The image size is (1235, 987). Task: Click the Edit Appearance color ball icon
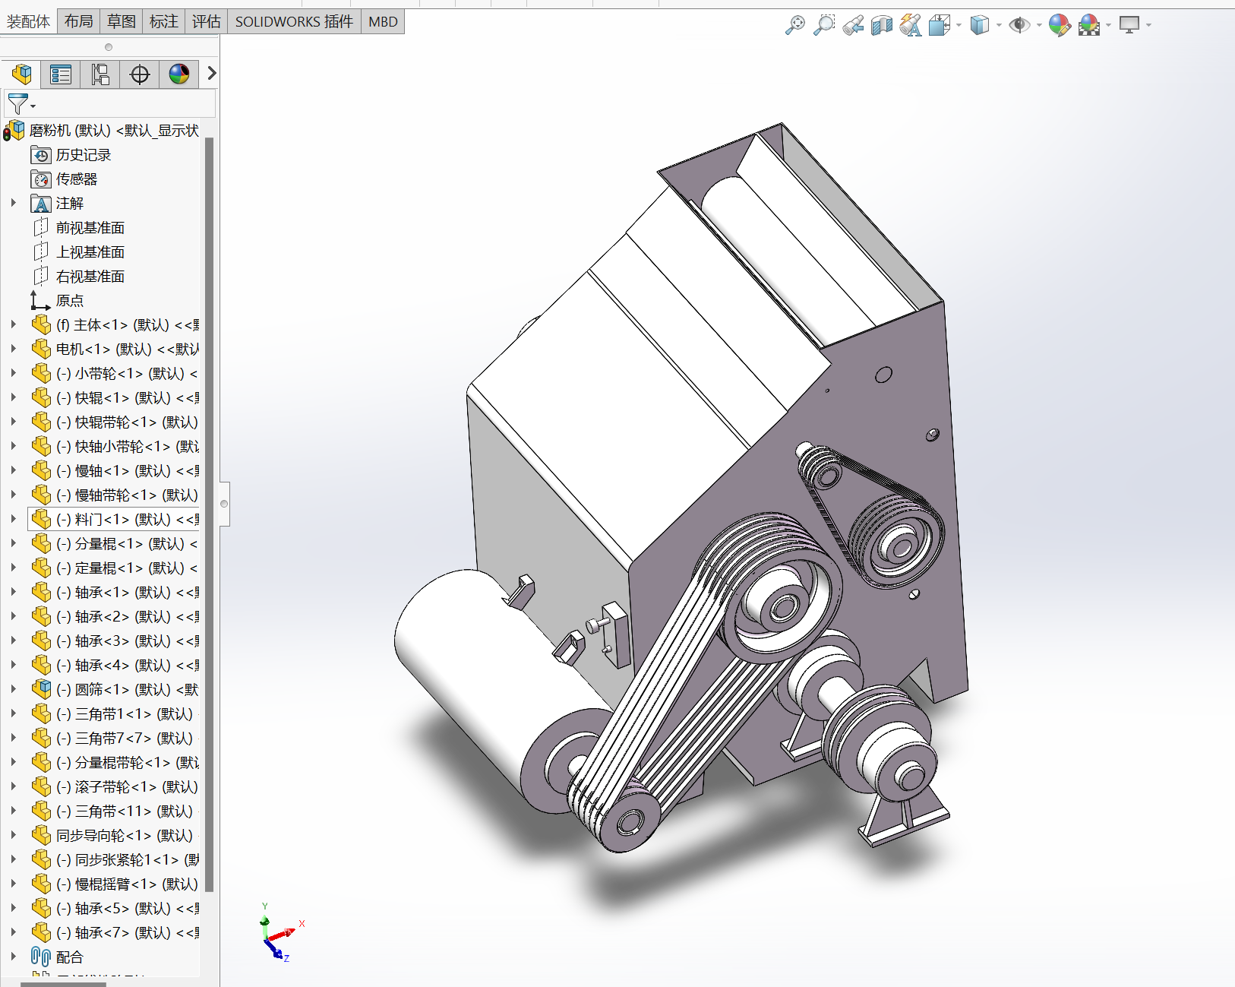click(x=1059, y=25)
